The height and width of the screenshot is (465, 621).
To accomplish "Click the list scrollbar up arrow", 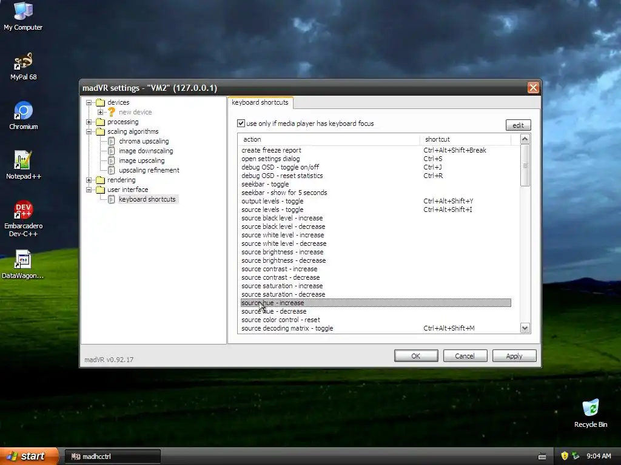I will click(525, 139).
